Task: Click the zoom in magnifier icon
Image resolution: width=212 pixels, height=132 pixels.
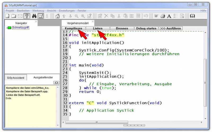Action: coord(83,16)
